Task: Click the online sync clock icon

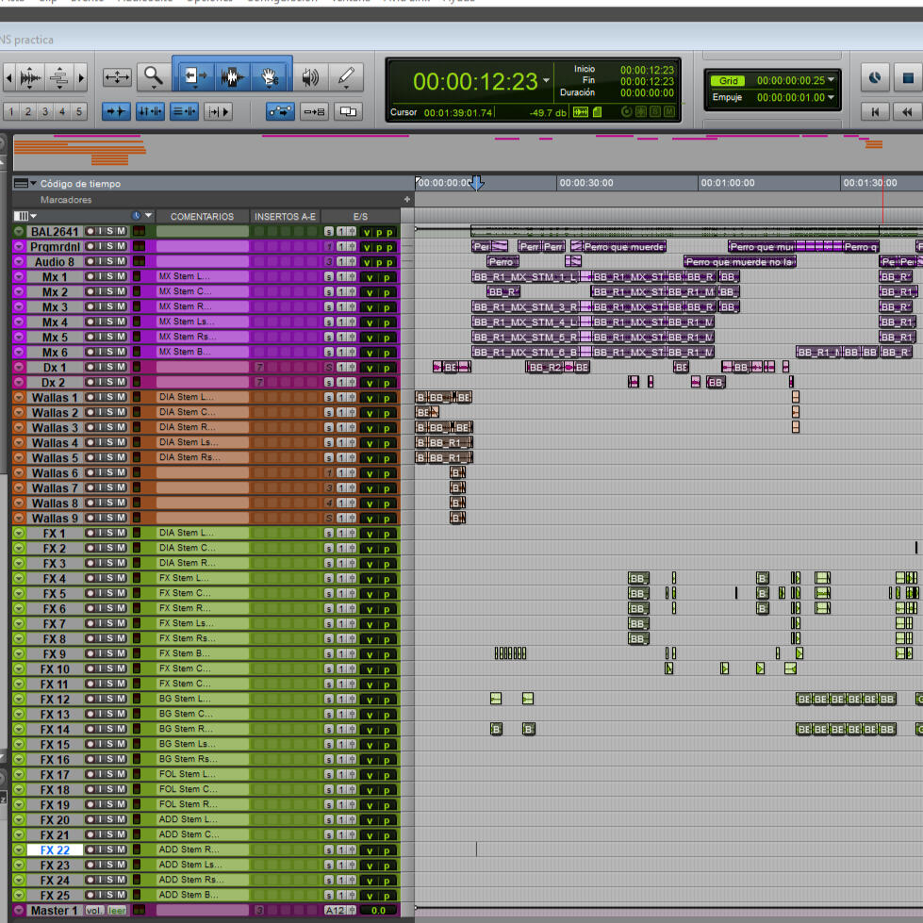Action: pos(875,77)
